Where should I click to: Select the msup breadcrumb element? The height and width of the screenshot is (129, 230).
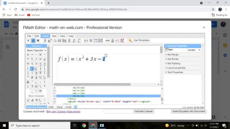[59, 107]
